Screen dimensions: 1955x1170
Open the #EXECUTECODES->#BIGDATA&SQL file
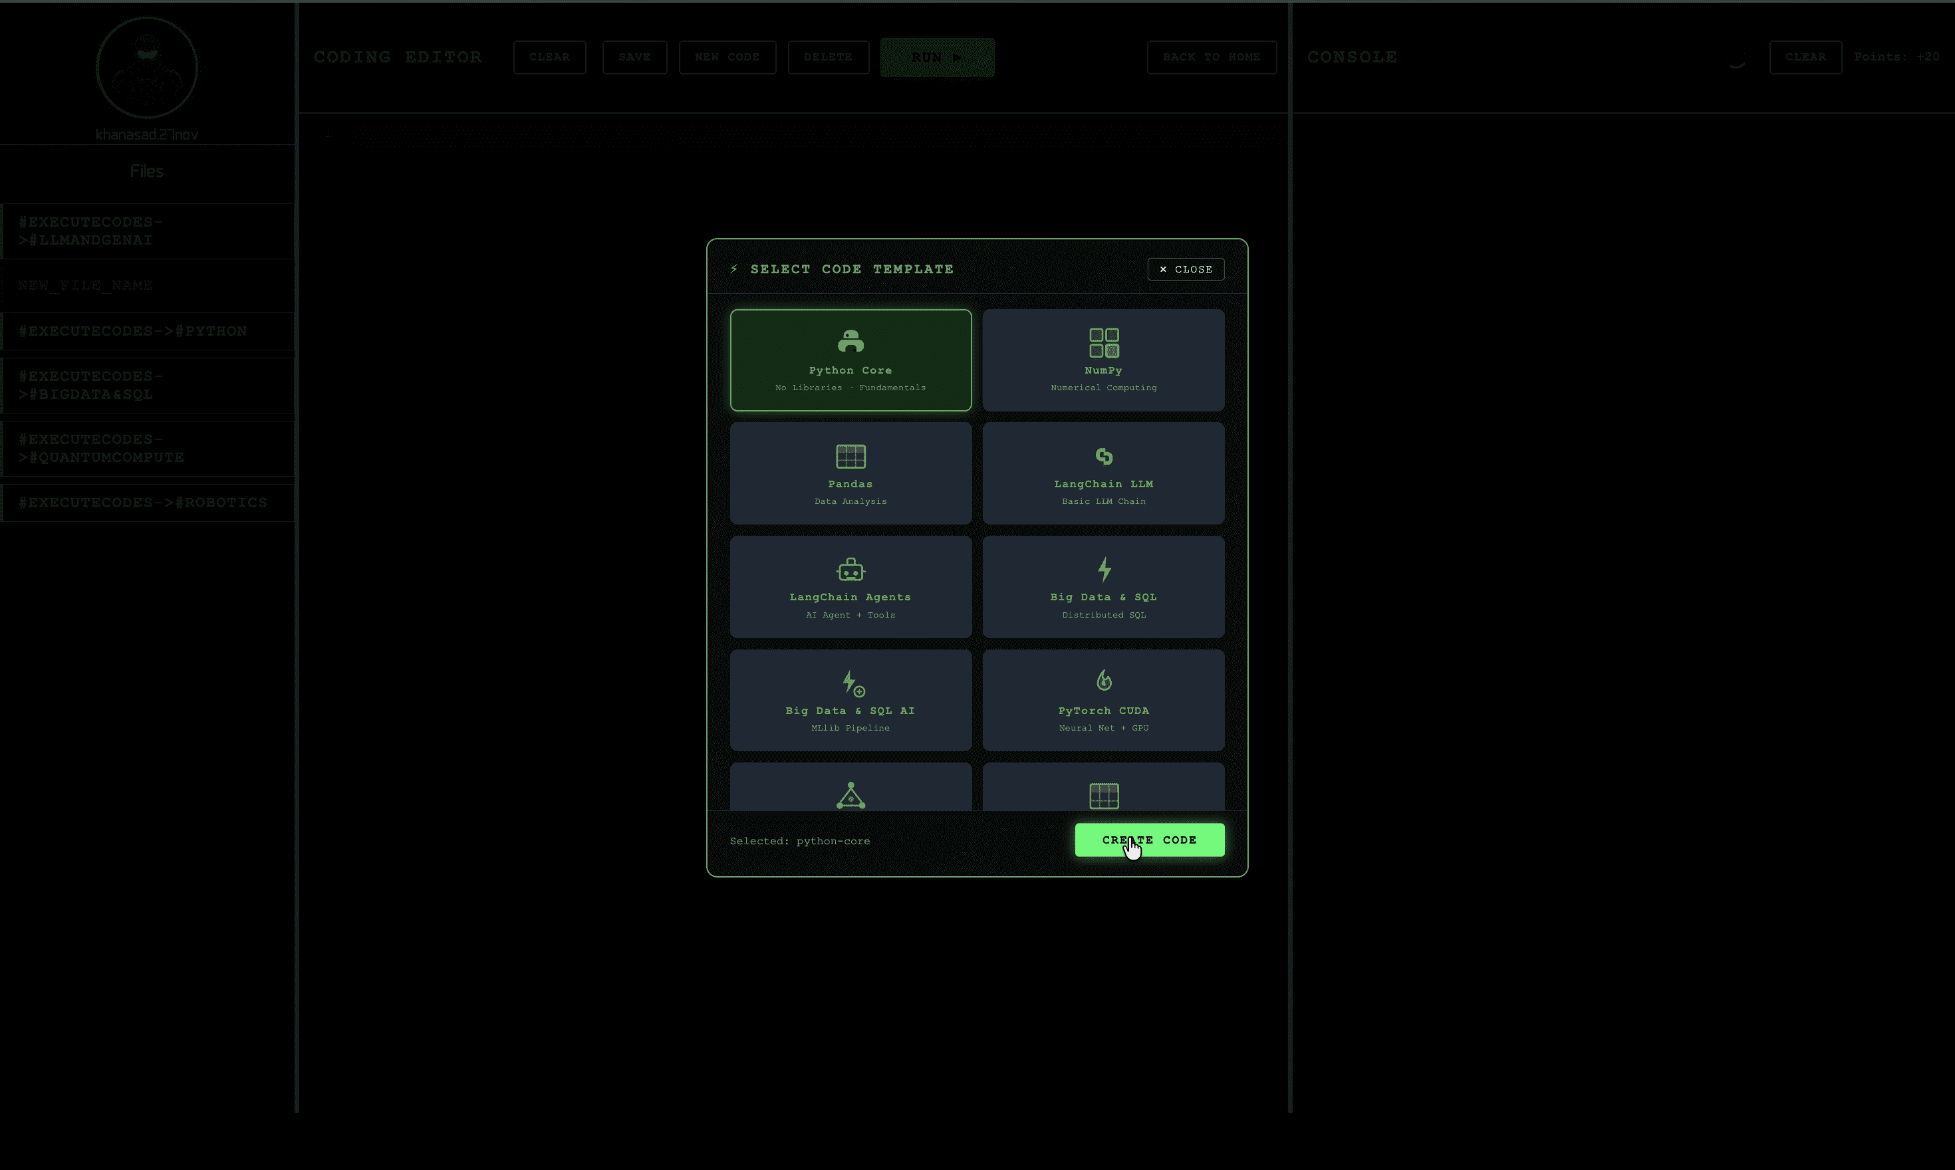(148, 386)
